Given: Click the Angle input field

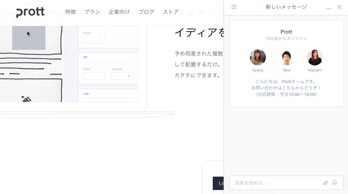Looking at the screenshot, I should click(94, 39).
